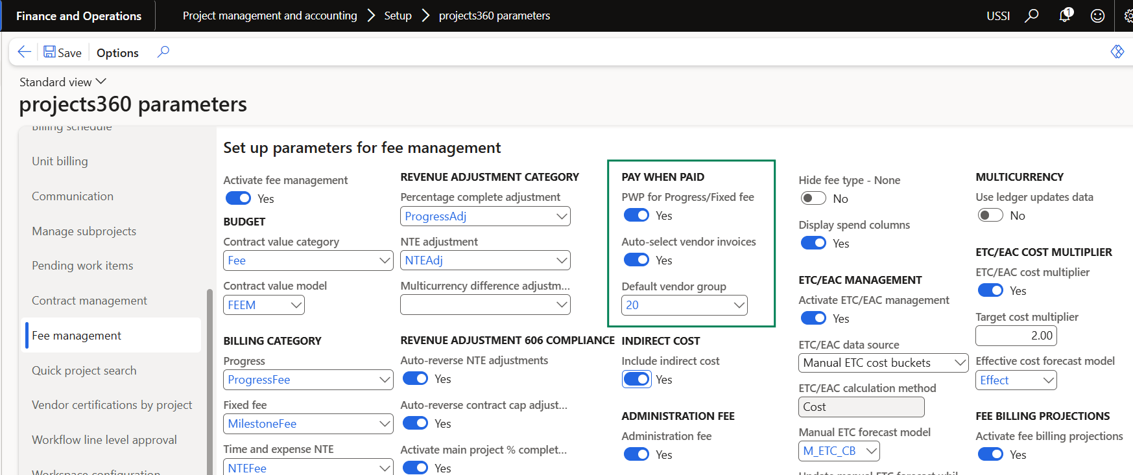Viewport: 1133px width, 475px height.
Task: Toggle Activate fee management switch
Action: 238,198
